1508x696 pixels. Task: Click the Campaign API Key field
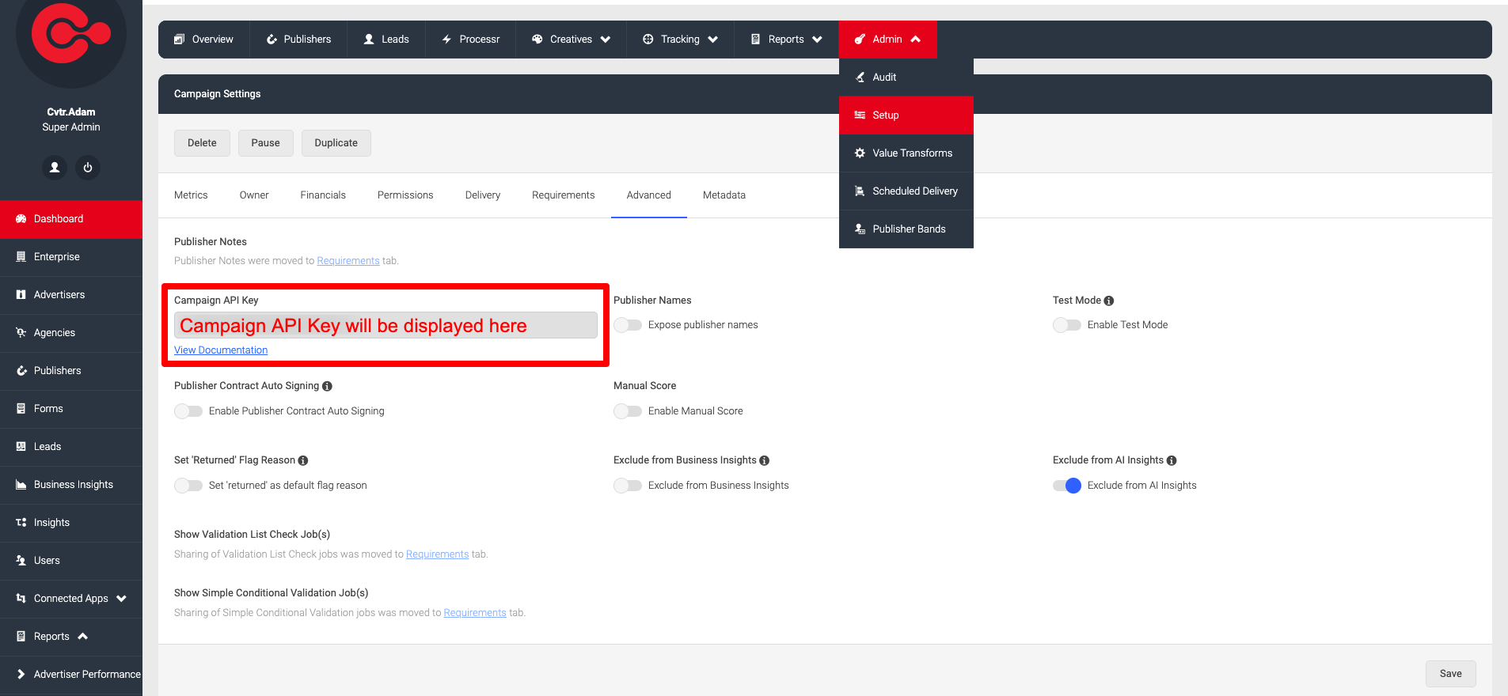coord(386,325)
